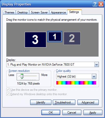Click the Apply button
105x118 pixels.
click(93, 113)
